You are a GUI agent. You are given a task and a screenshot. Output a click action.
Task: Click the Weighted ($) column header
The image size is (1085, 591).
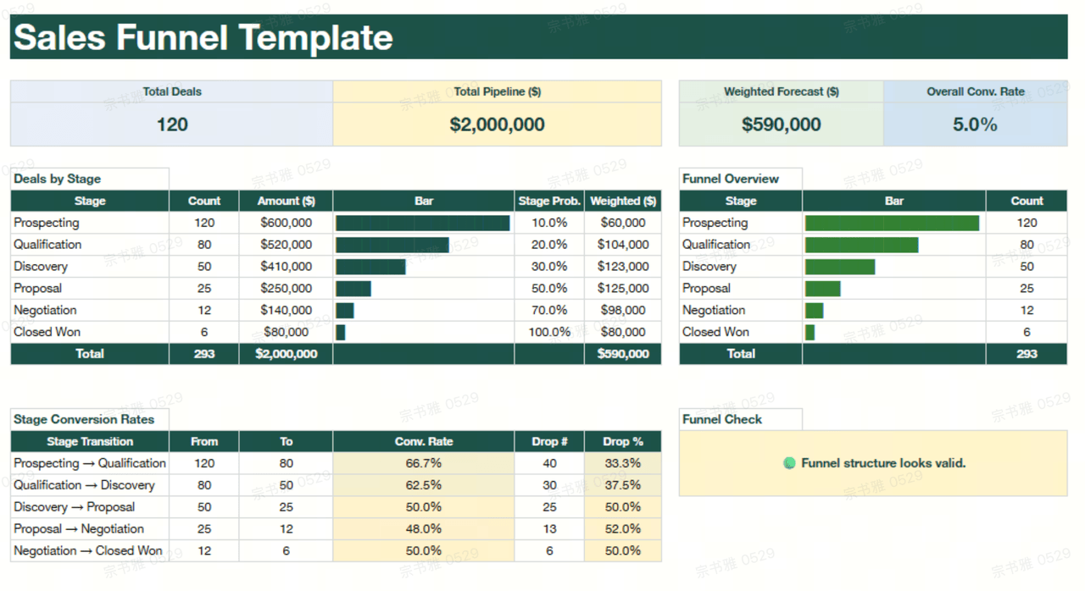click(x=623, y=201)
